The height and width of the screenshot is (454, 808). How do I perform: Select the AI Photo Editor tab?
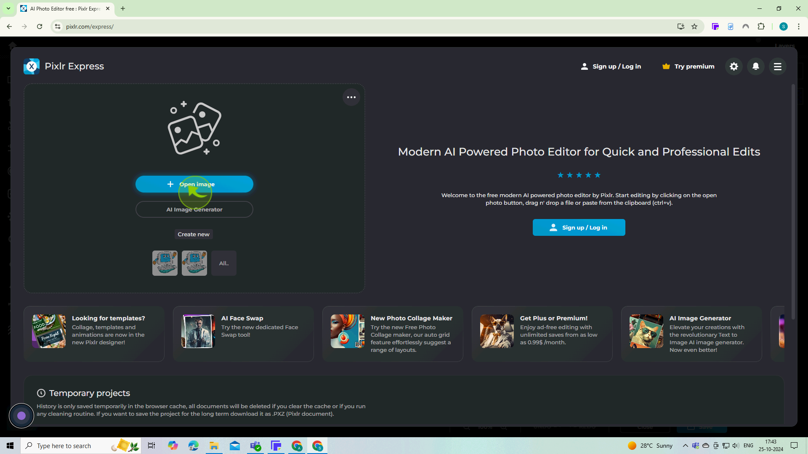[x=65, y=8]
